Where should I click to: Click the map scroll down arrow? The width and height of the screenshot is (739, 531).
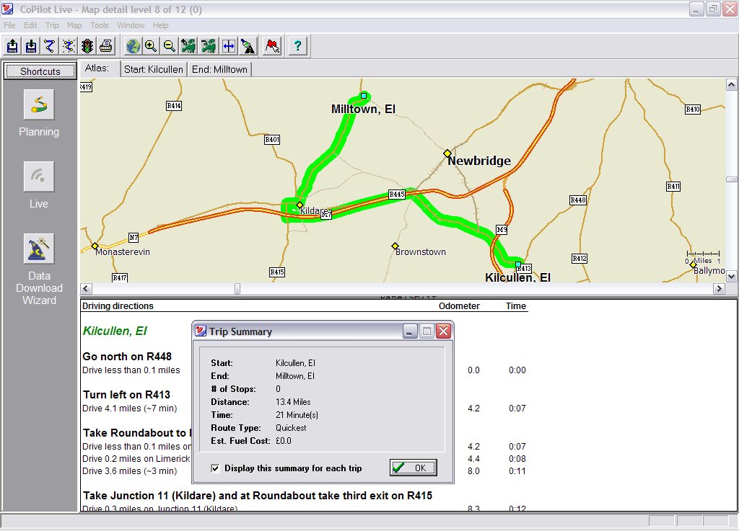pyautogui.click(x=732, y=277)
